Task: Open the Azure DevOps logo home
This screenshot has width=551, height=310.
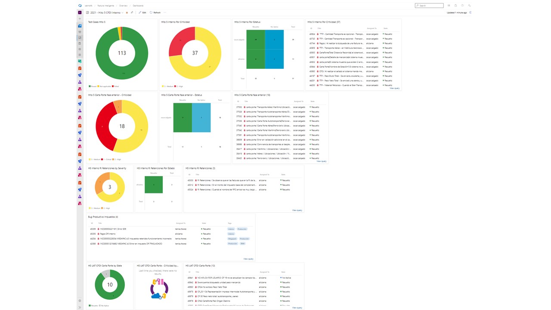Action: 80,6
